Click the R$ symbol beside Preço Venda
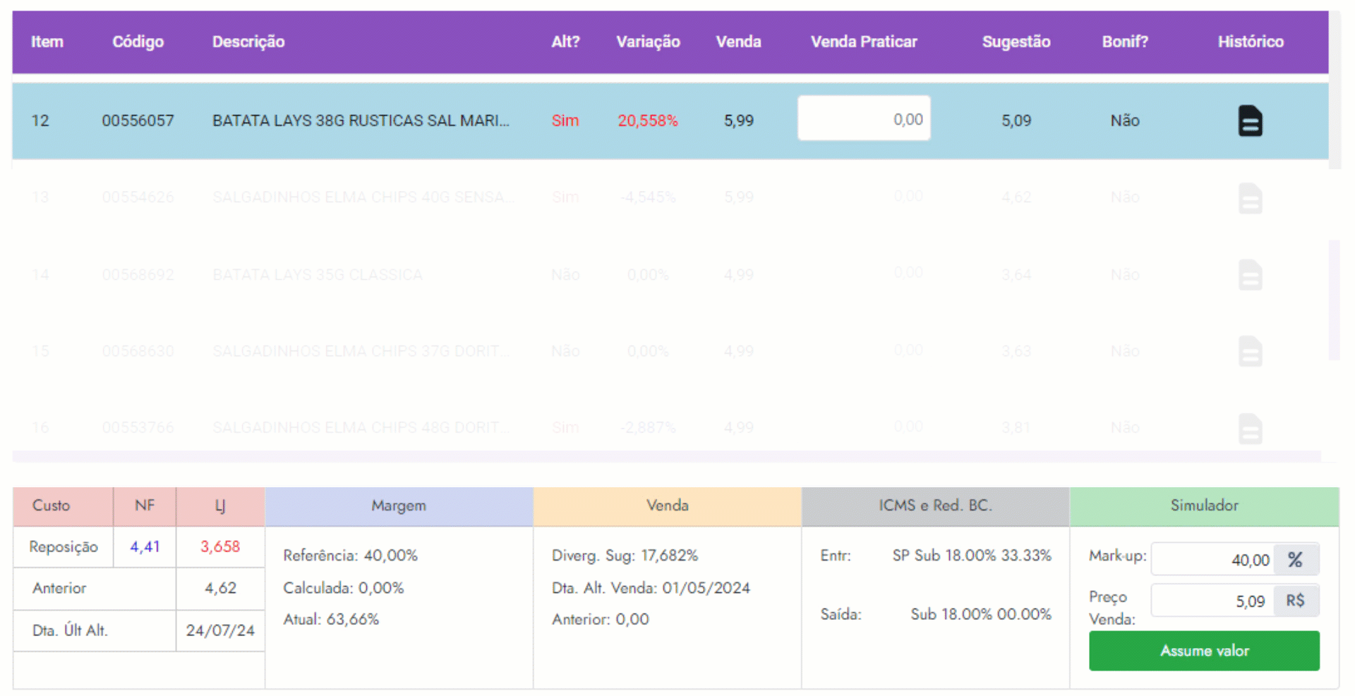Image resolution: width=1355 pixels, height=696 pixels. 1296,601
